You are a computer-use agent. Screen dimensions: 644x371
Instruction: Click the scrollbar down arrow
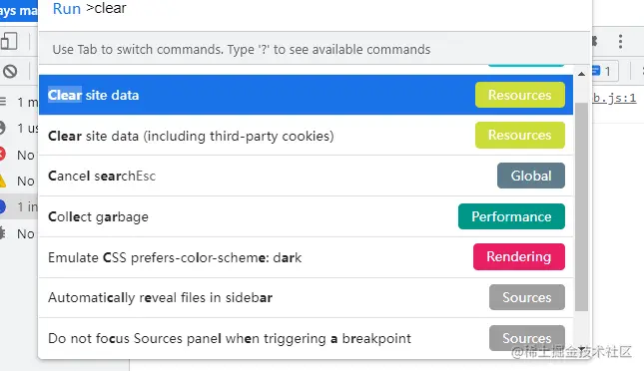point(581,349)
